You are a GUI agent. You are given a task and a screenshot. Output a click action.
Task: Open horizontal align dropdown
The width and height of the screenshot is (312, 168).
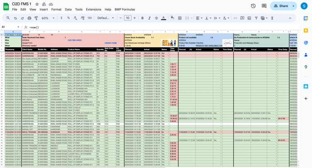tap(199, 18)
